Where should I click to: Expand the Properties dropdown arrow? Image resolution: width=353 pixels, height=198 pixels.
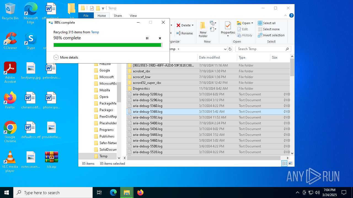(228, 36)
